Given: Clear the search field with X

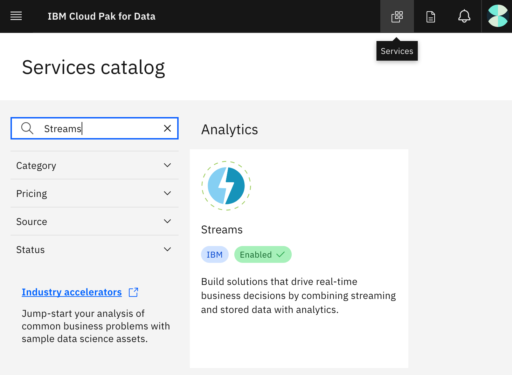Looking at the screenshot, I should click(x=167, y=129).
